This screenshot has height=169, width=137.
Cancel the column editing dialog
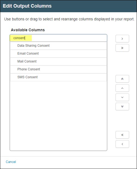pyautogui.click(x=11, y=162)
